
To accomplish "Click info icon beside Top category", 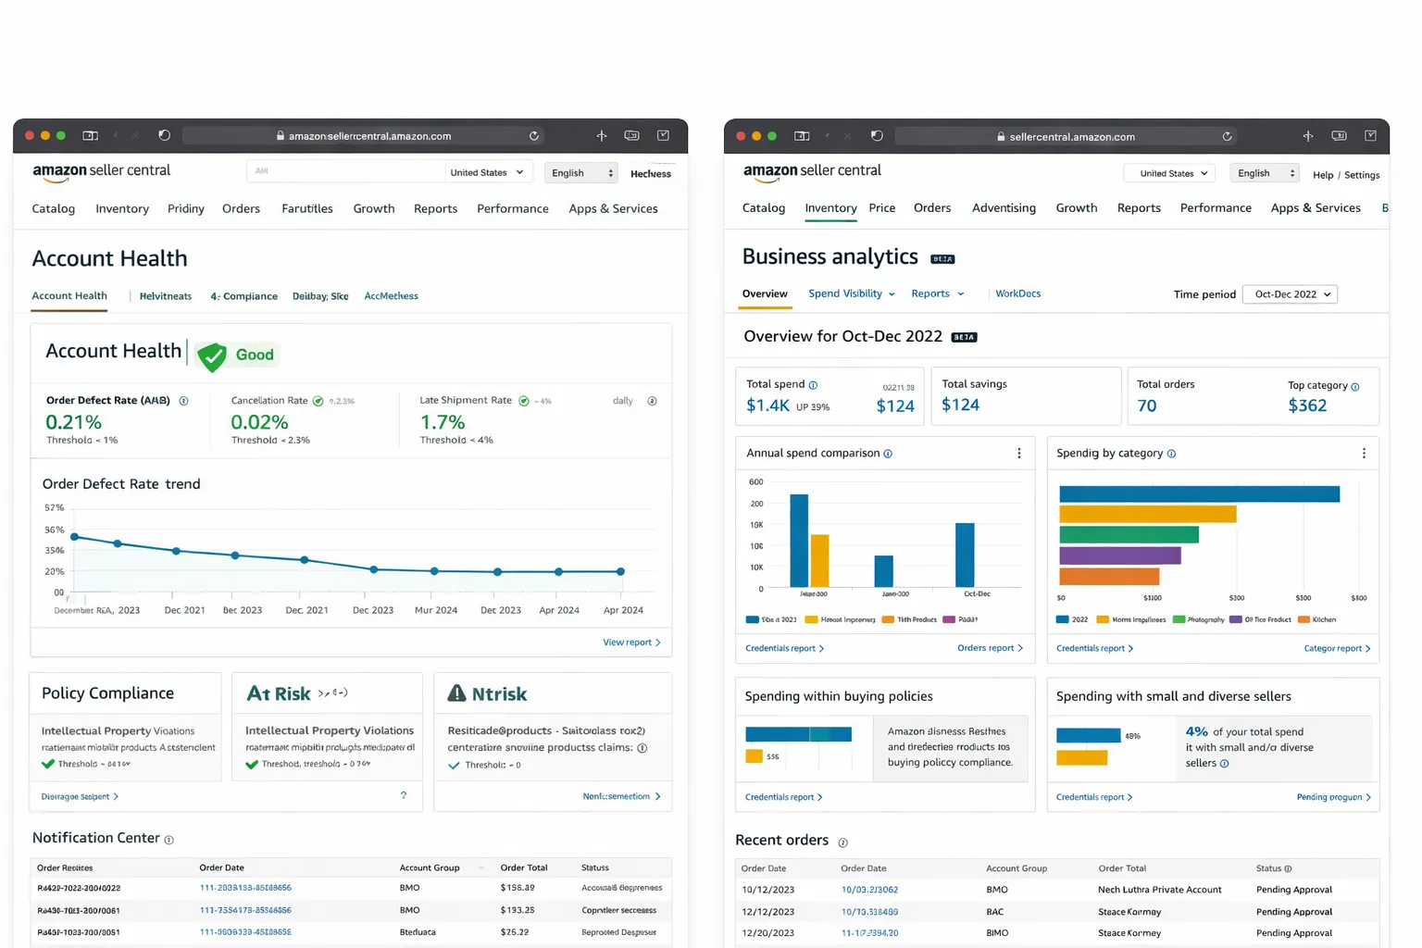I will tap(1354, 387).
